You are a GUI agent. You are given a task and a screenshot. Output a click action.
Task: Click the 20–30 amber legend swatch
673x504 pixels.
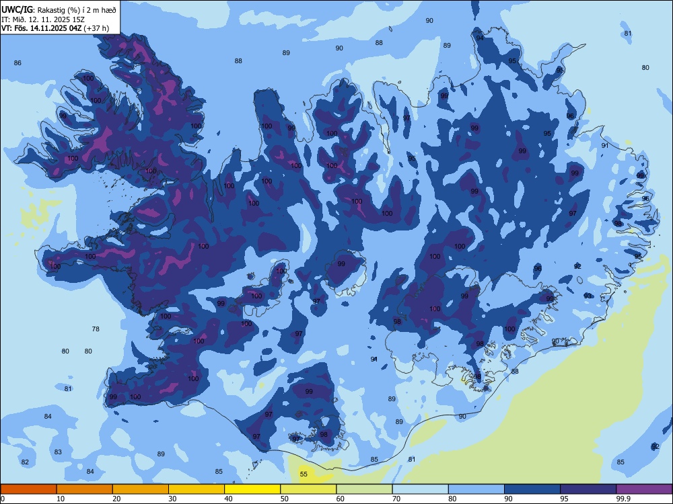tap(141, 489)
